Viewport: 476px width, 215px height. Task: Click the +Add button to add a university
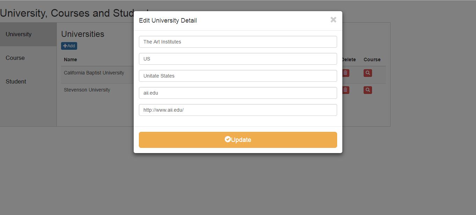(x=69, y=46)
